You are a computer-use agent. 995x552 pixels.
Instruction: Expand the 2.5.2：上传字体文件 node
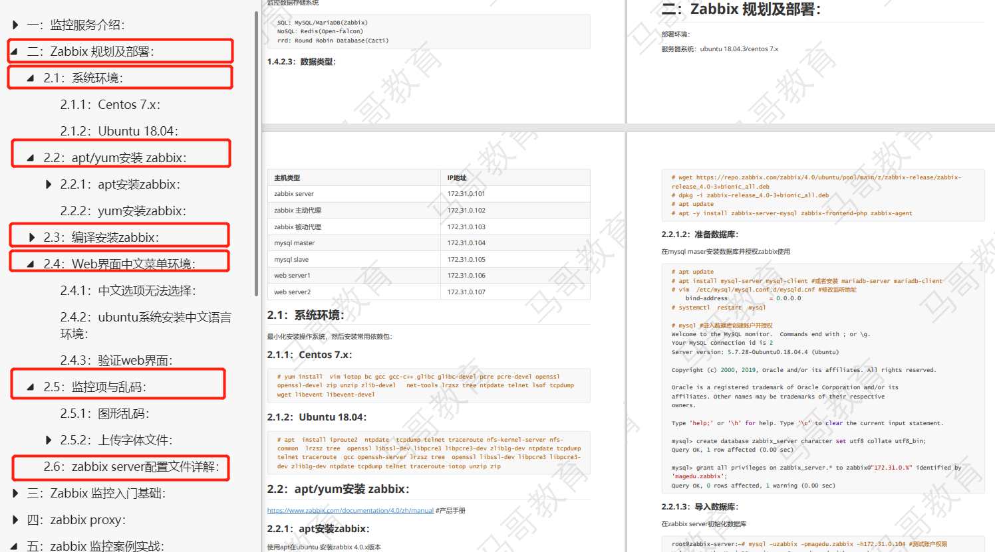point(48,440)
